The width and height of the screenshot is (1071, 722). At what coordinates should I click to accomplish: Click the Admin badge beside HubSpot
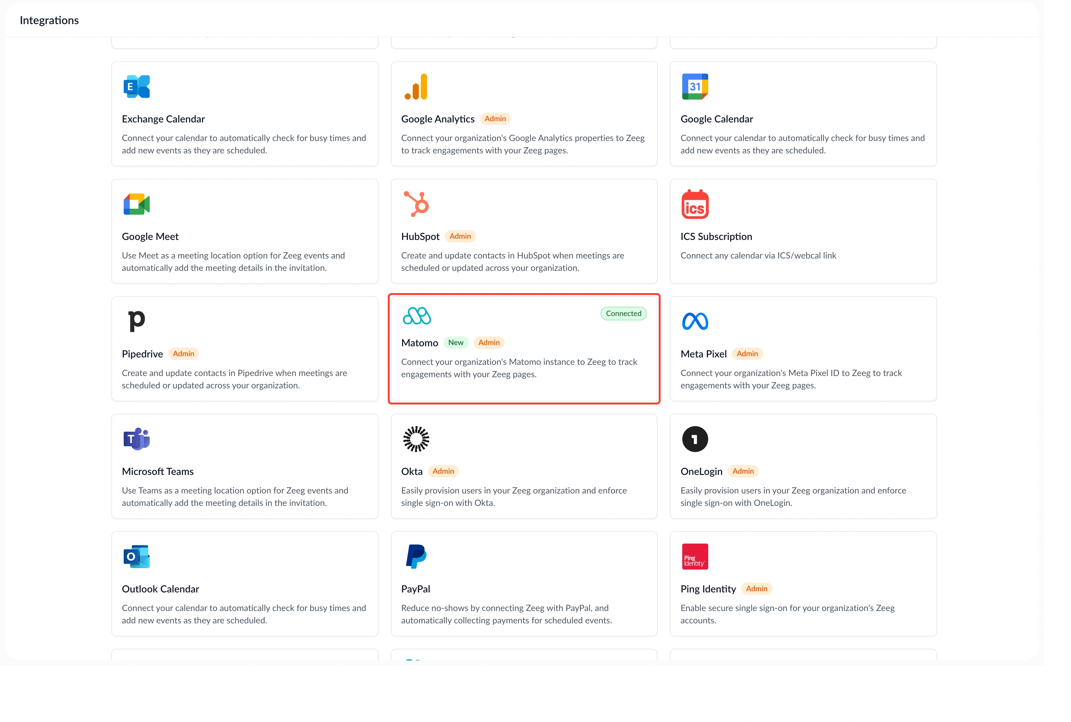(x=460, y=236)
